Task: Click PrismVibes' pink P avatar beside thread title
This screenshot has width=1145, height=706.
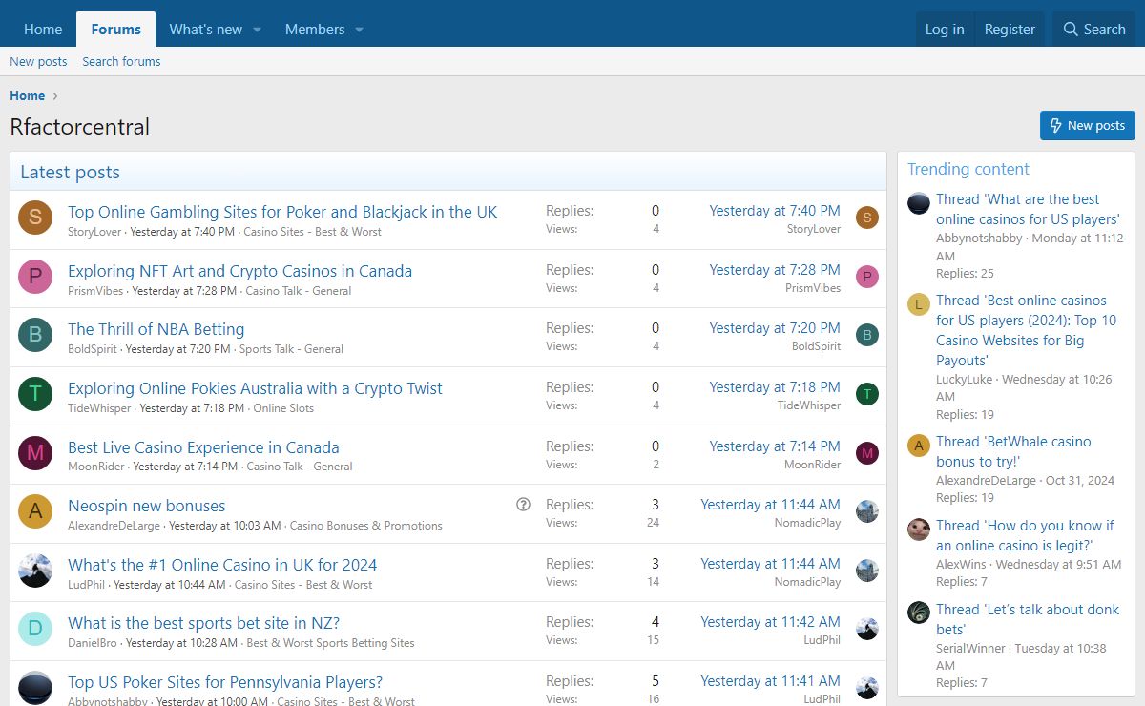Action: (35, 278)
